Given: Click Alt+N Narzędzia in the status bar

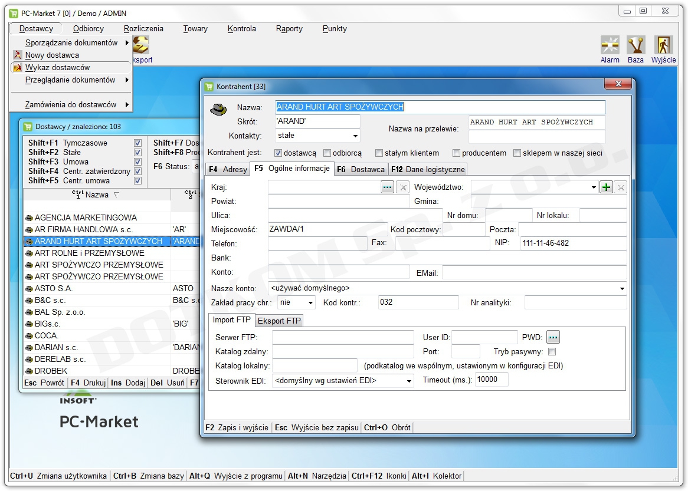Looking at the screenshot, I should pyautogui.click(x=317, y=476).
